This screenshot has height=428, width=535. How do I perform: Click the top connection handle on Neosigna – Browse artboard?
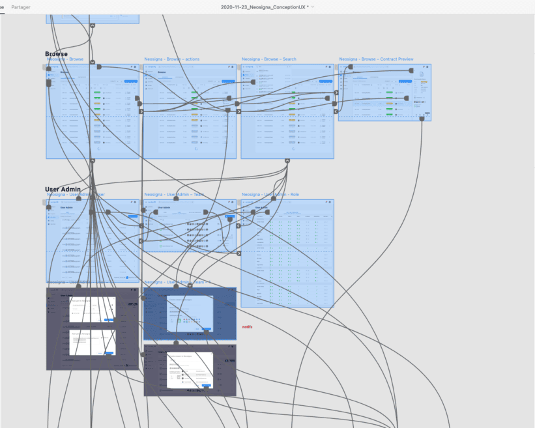(92, 63)
